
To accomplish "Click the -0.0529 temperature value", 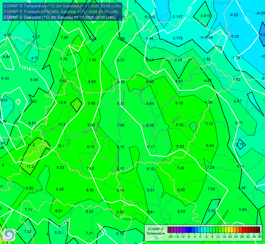I will click(206, 37).
